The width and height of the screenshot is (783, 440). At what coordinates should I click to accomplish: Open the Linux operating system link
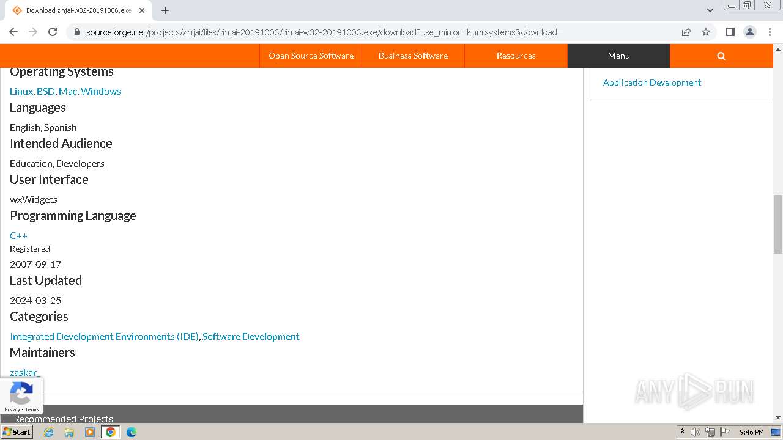tap(21, 91)
